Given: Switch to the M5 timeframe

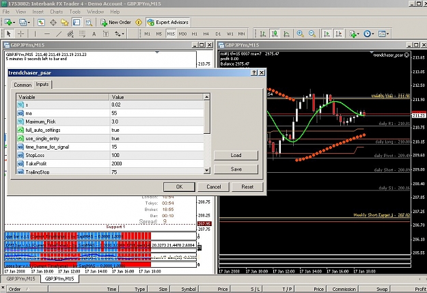Looking at the screenshot, I should (159, 33).
